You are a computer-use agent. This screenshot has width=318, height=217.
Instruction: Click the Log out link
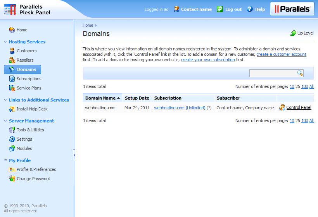coord(233,9)
